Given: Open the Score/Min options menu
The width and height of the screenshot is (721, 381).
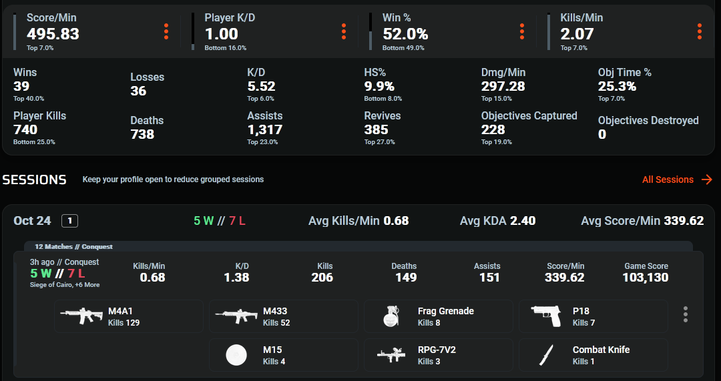Looking at the screenshot, I should 166,31.
